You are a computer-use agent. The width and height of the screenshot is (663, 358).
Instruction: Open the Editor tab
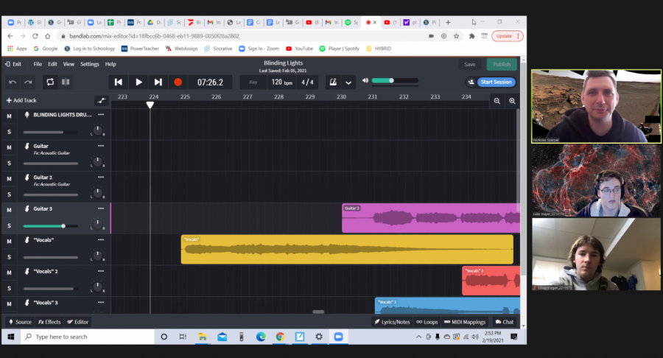(78, 322)
